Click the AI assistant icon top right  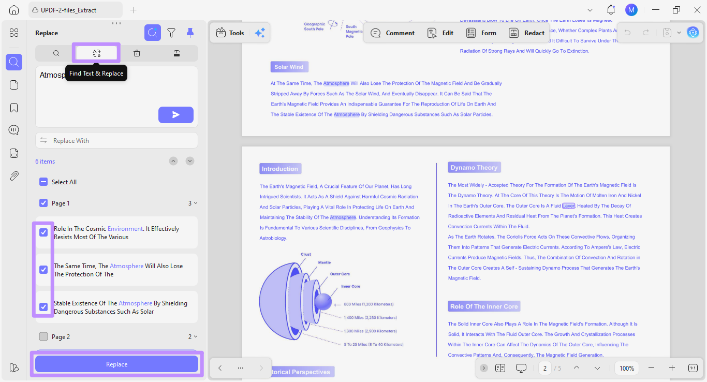(x=693, y=33)
